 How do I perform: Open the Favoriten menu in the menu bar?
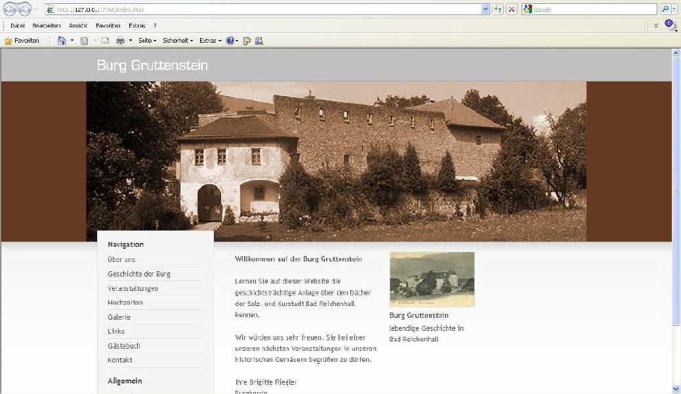pyautogui.click(x=108, y=26)
